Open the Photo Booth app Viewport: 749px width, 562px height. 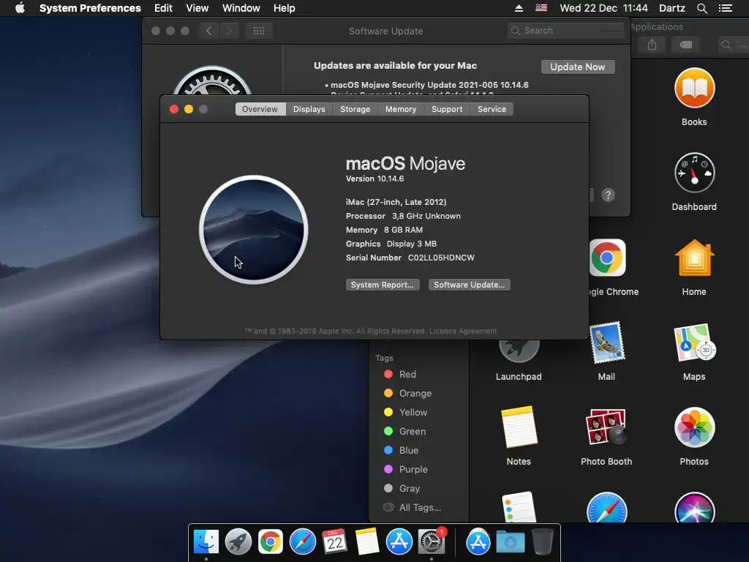click(606, 427)
